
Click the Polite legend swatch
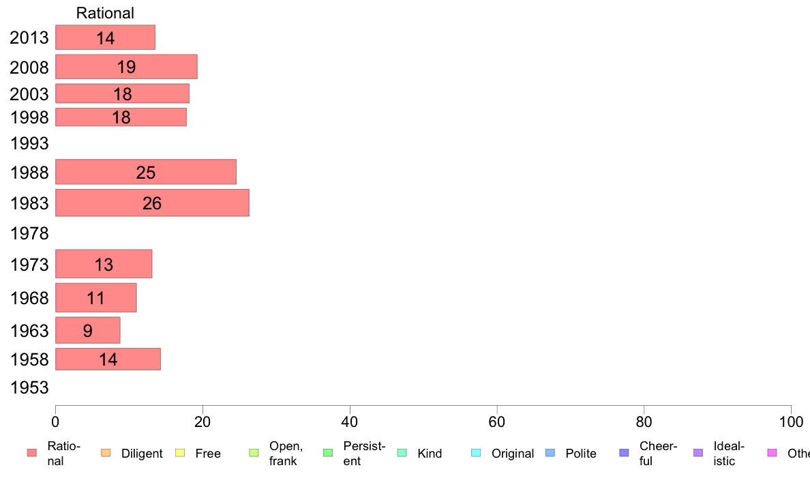tap(550, 453)
